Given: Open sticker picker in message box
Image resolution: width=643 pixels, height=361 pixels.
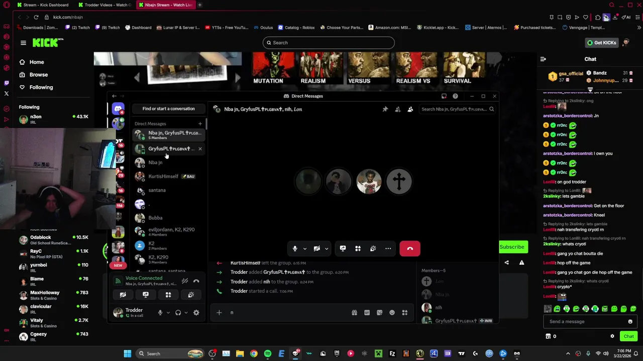Looking at the screenshot, I should [379, 313].
